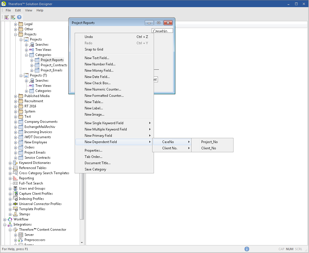Expand the Published Media folder
309x253 pixels.
[x=16, y=96]
